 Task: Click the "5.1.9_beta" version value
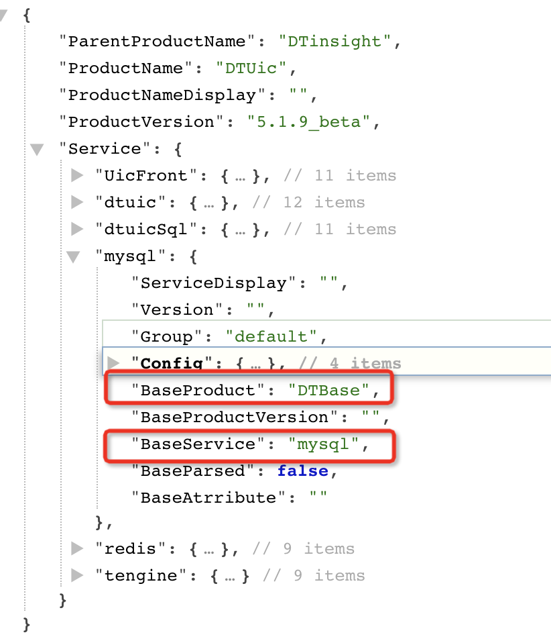[x=308, y=122]
